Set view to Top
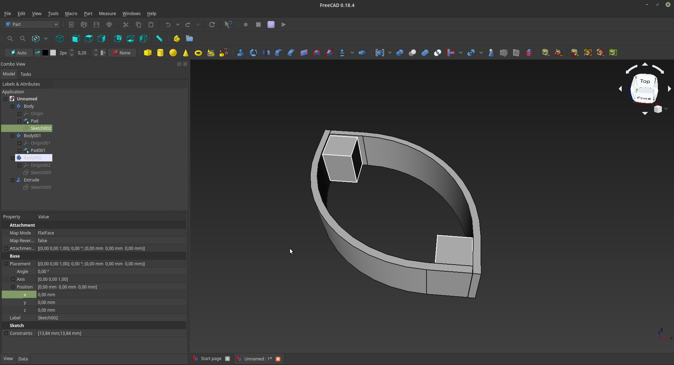 89,39
